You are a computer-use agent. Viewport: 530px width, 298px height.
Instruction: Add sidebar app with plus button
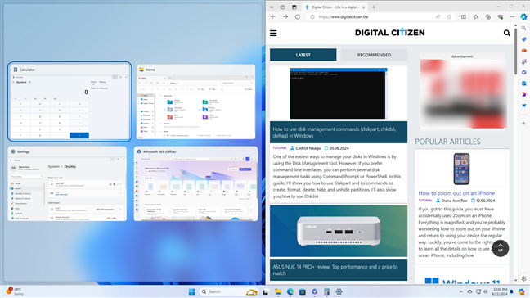click(x=523, y=124)
